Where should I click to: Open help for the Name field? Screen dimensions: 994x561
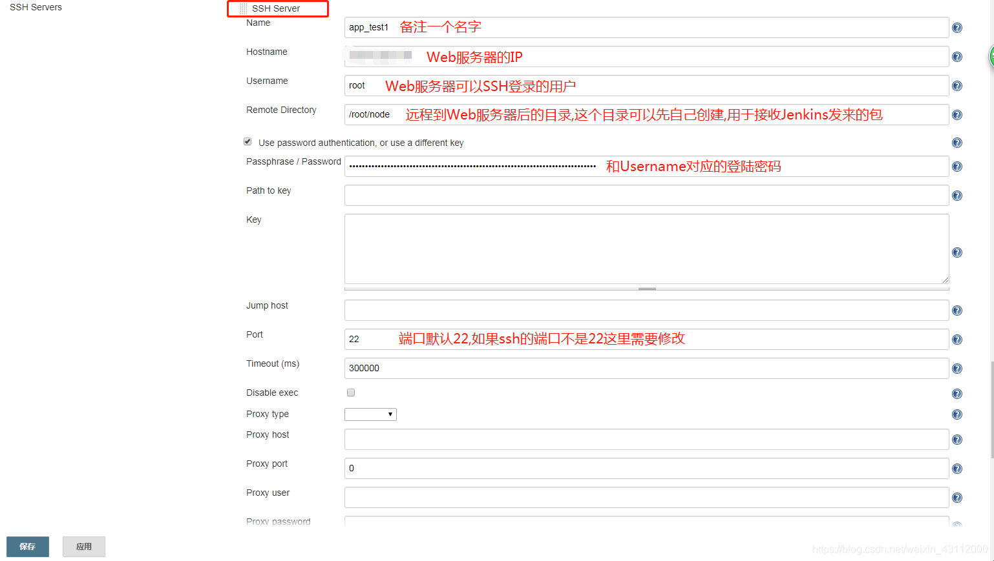click(957, 28)
